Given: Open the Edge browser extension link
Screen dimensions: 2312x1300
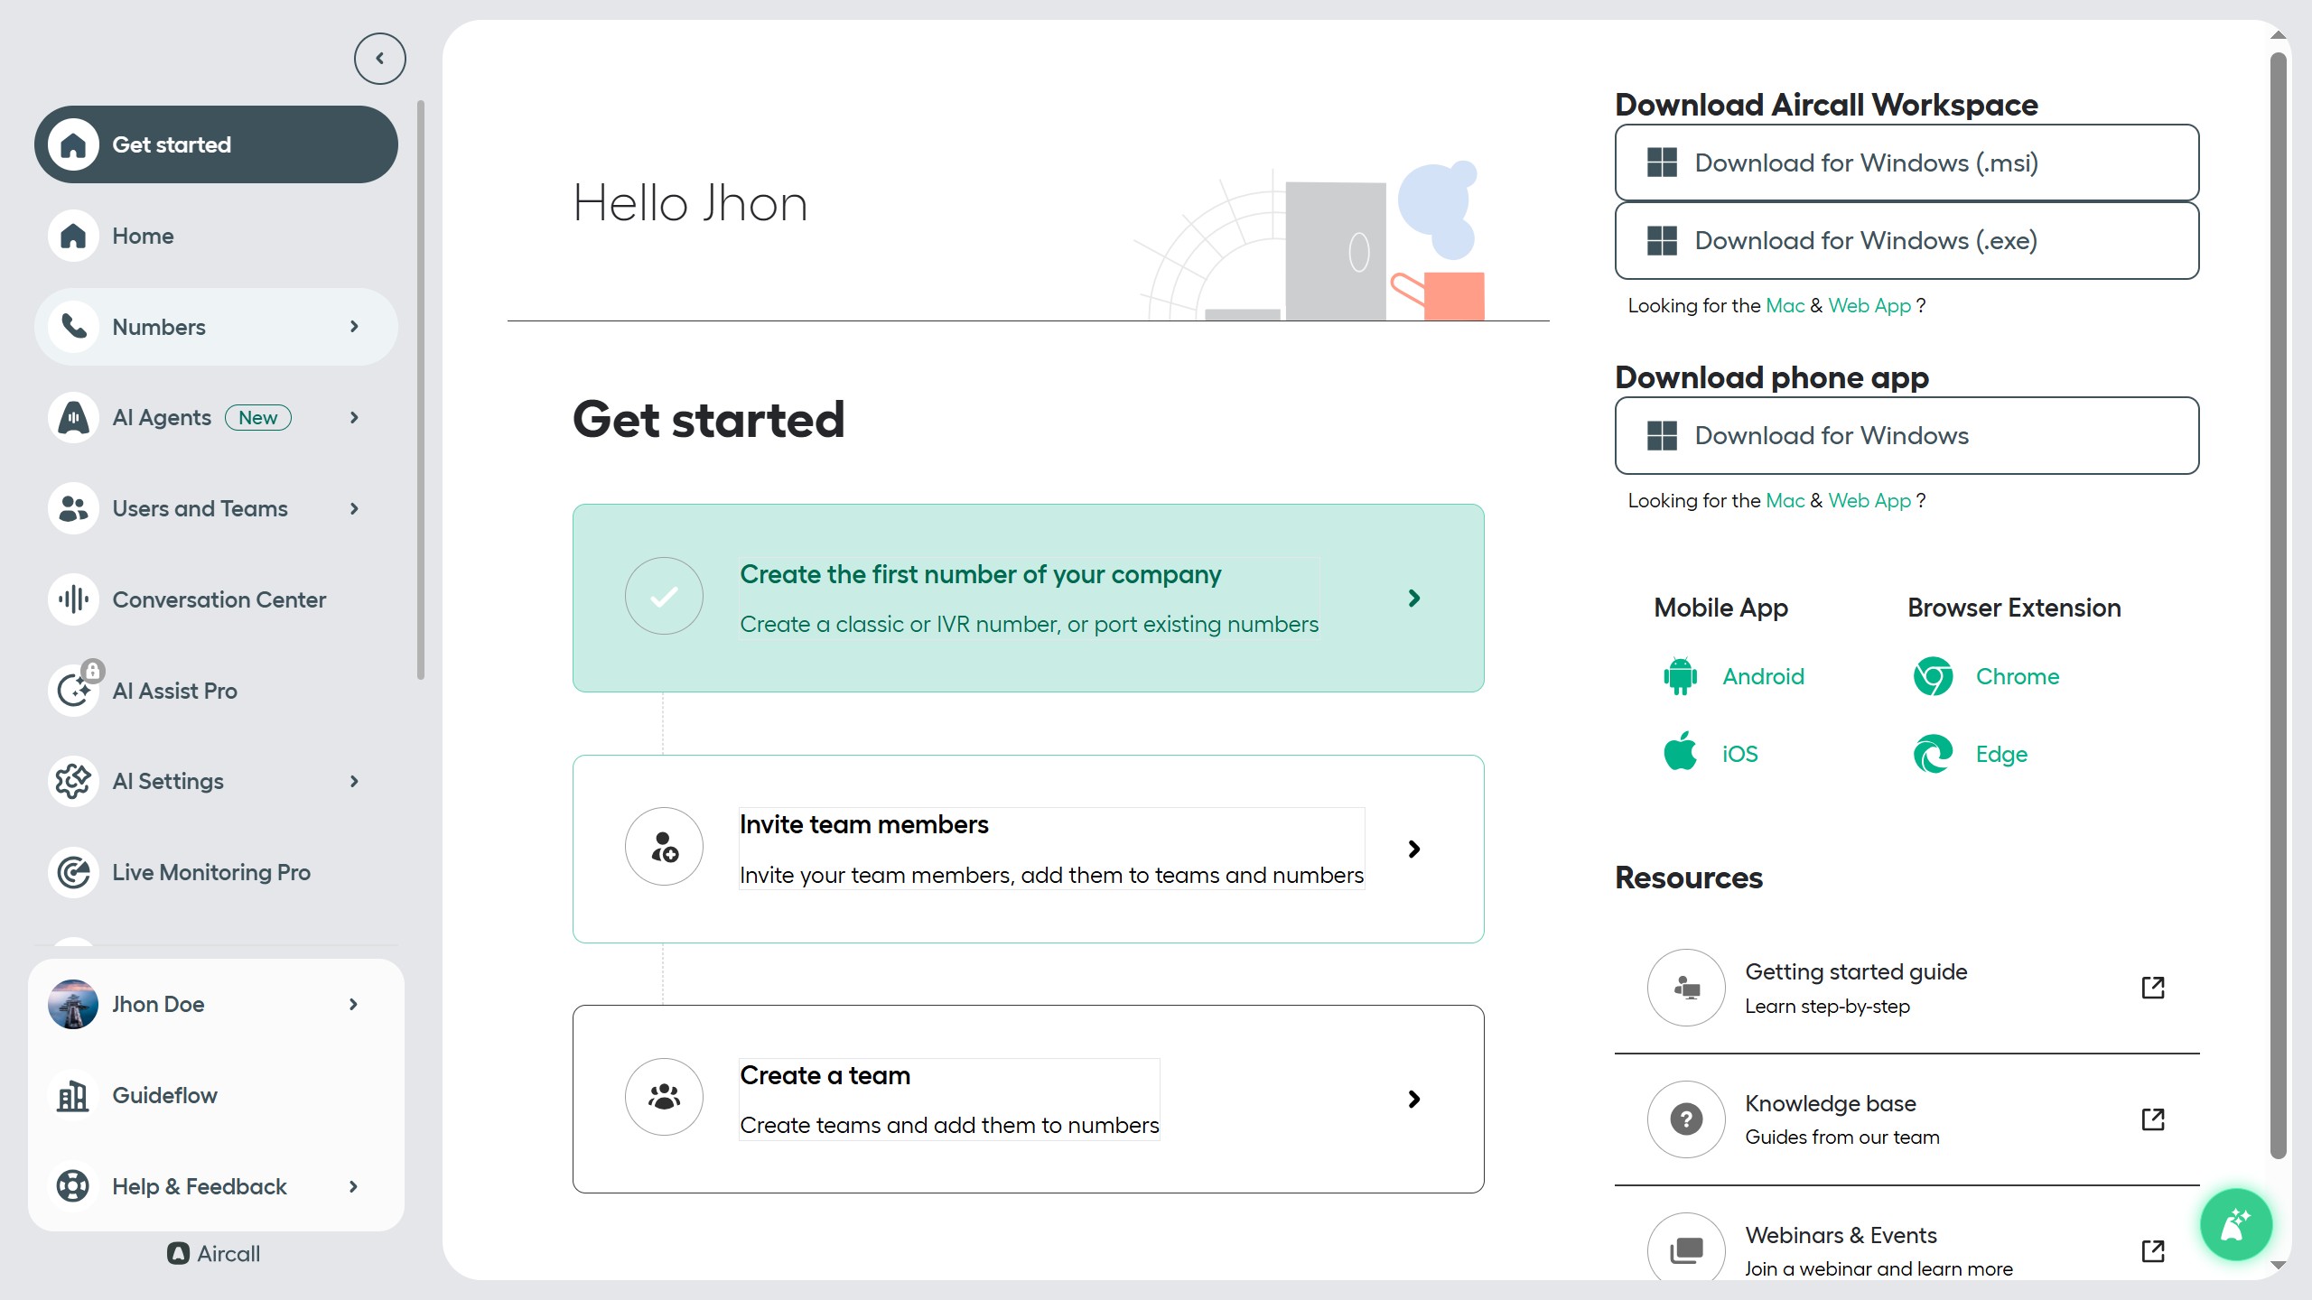Looking at the screenshot, I should click(2001, 754).
